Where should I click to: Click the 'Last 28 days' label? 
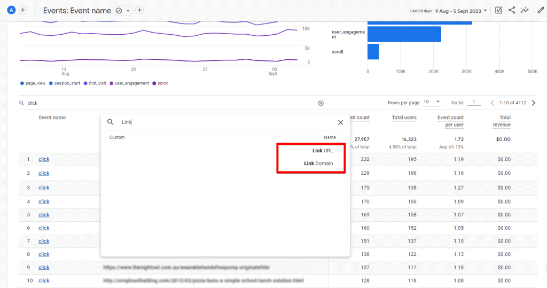[x=421, y=11]
